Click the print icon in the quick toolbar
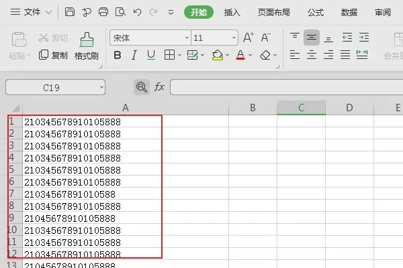Image resolution: width=403 pixels, height=268 pixels. (103, 12)
